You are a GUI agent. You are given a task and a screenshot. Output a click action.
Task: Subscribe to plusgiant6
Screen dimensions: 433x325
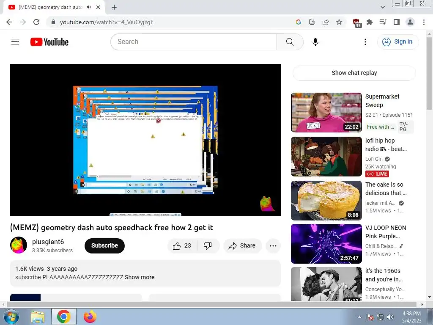pos(105,246)
